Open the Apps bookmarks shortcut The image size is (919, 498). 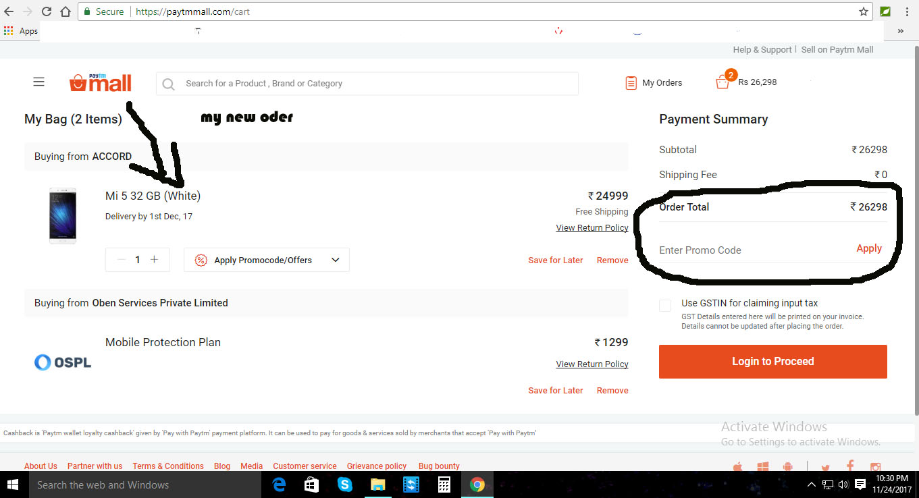(20, 31)
